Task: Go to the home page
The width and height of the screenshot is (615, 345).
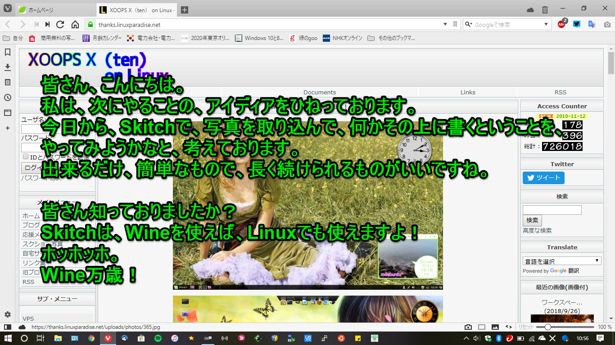Action: tap(75, 24)
